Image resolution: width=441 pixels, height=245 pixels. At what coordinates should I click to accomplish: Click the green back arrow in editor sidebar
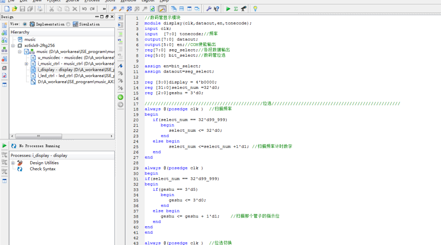click(120, 97)
